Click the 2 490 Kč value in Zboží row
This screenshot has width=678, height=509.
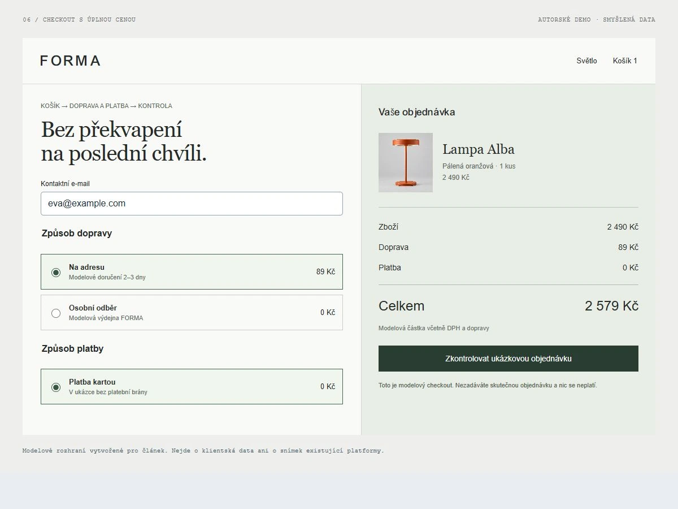click(623, 227)
